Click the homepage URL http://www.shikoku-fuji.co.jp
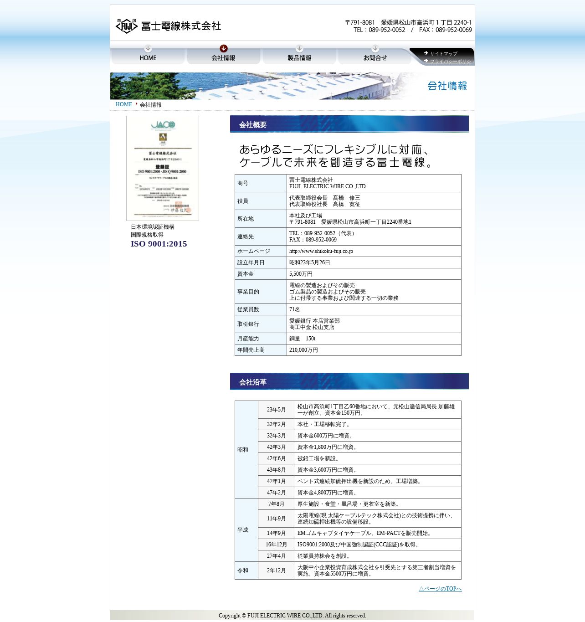Viewport: 585px width, 622px height. click(x=321, y=251)
